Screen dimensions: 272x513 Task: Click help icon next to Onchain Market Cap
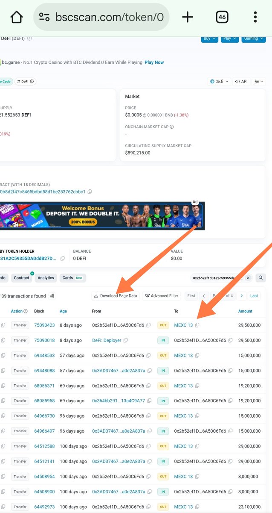tap(172, 127)
